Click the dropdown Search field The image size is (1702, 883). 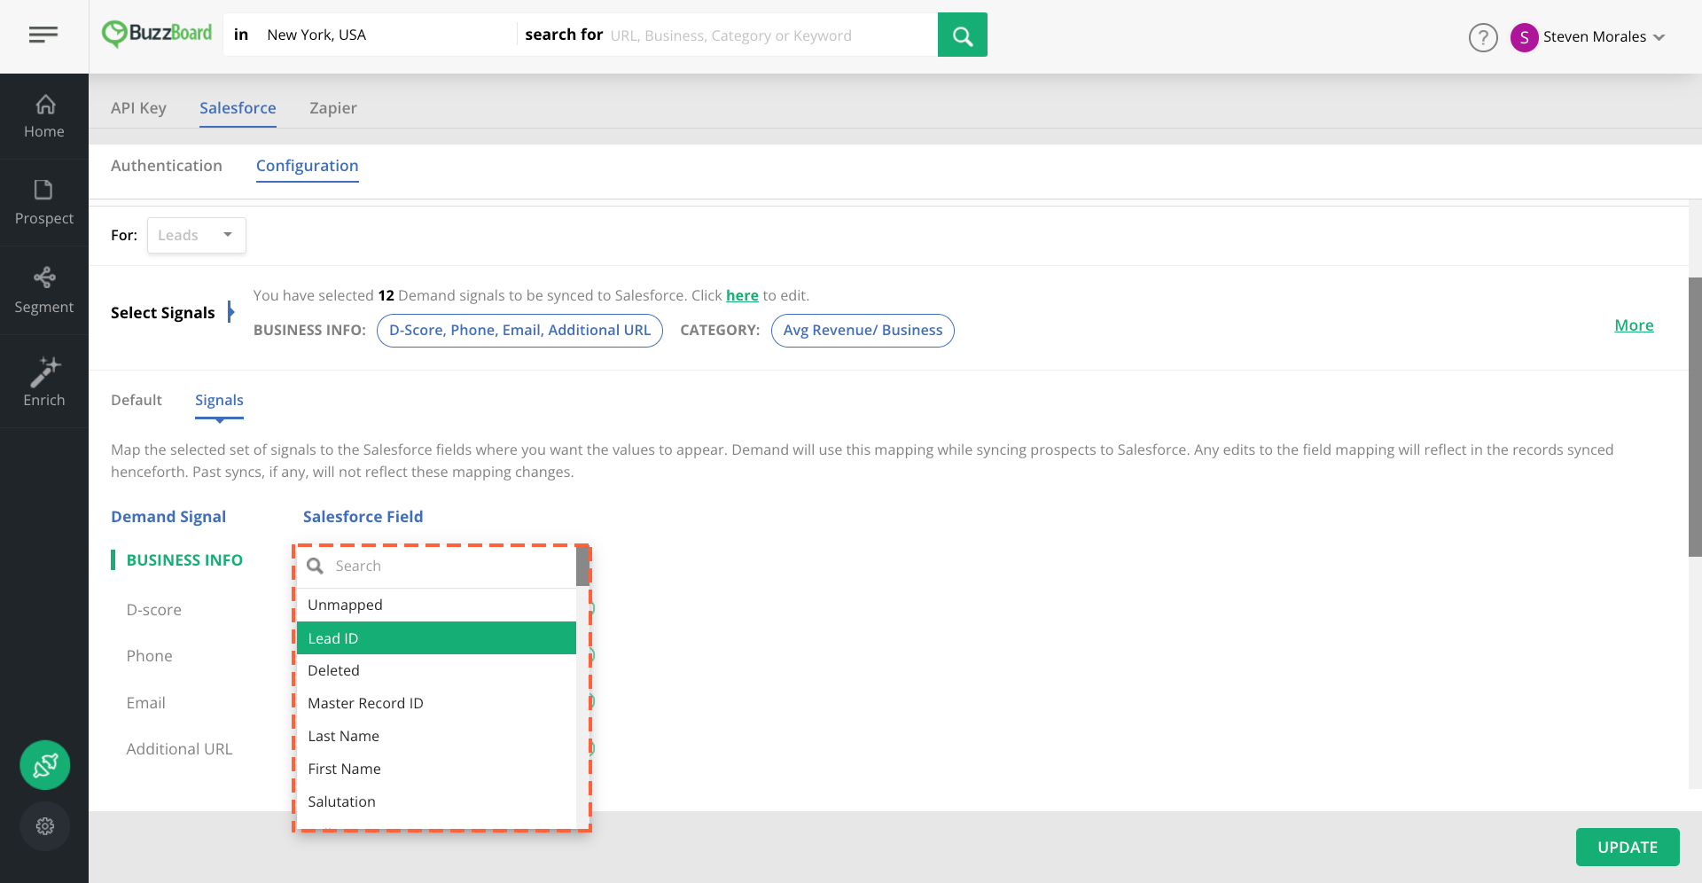click(436, 566)
